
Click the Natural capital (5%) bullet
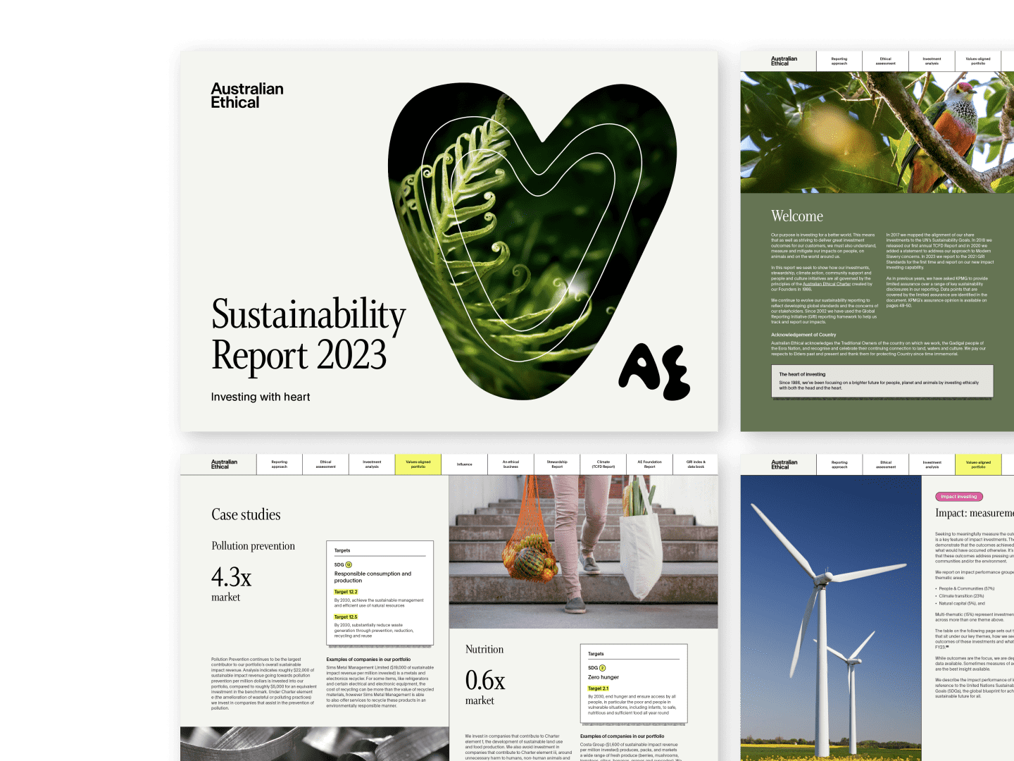(961, 603)
